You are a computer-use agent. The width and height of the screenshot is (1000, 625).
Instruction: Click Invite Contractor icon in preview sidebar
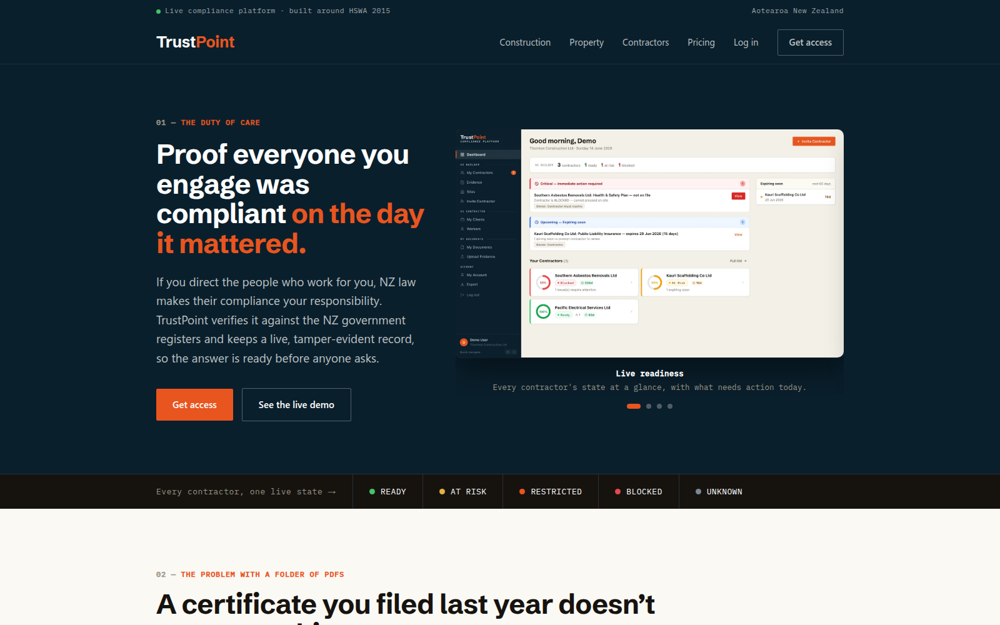[x=462, y=201]
